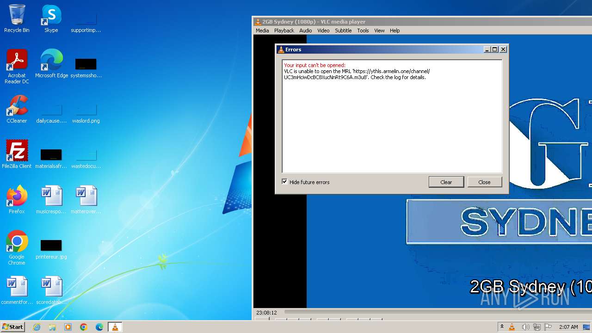Click the VLC seek bar
The width and height of the screenshot is (592, 333).
(x=437, y=313)
